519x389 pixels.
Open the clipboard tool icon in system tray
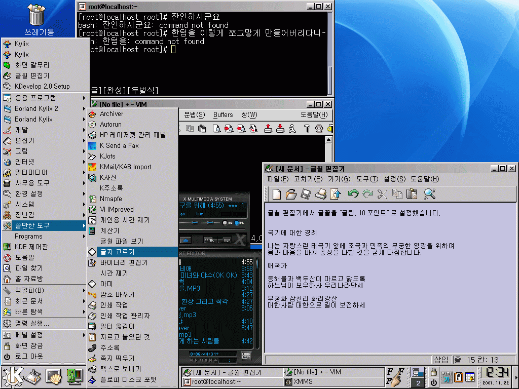(x=458, y=377)
